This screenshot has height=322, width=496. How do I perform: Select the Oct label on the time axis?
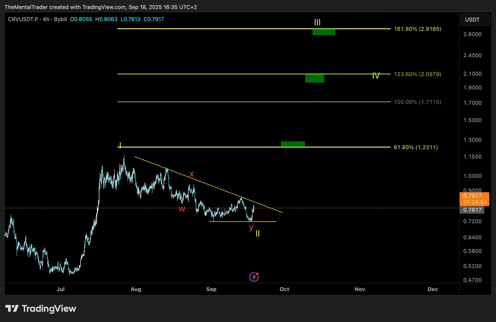click(284, 289)
